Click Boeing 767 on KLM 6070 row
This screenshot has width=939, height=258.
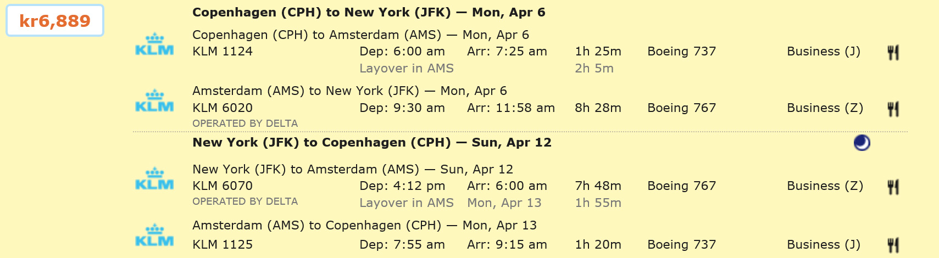681,186
